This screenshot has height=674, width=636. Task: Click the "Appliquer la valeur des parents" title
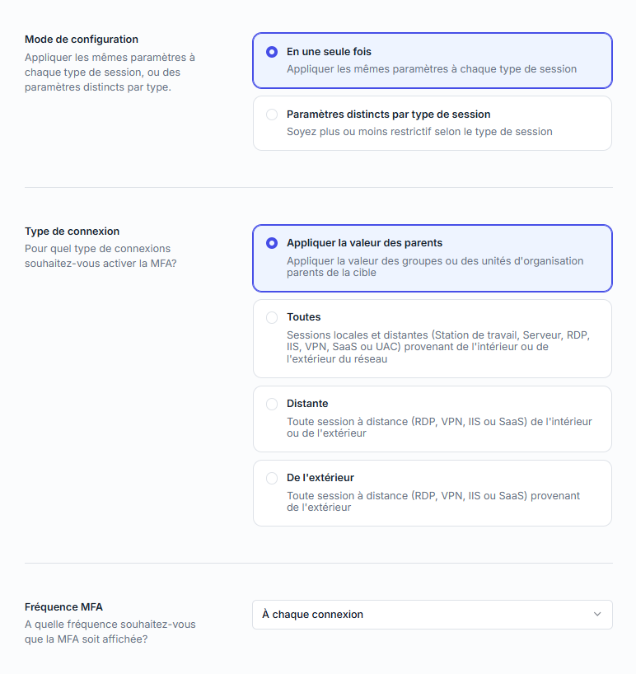coord(364,243)
